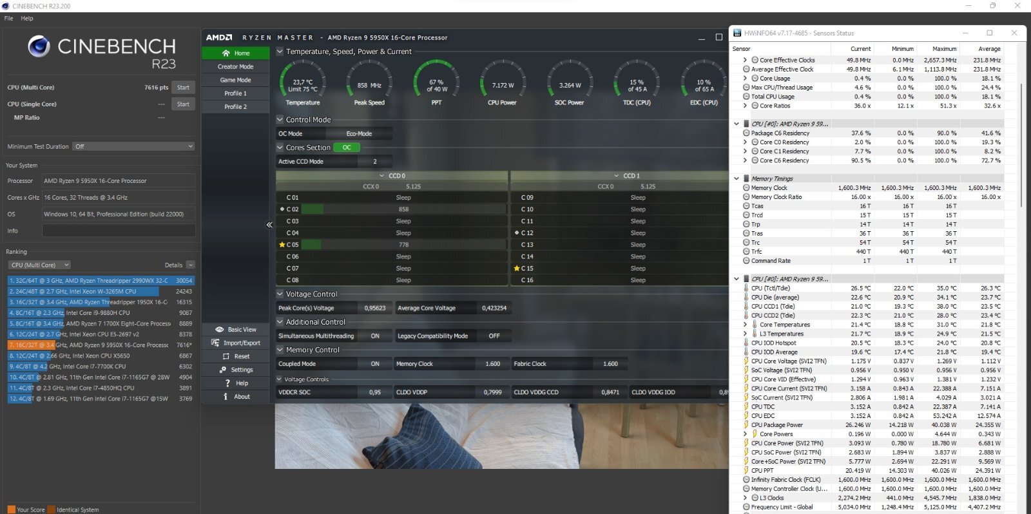Click thermometer icon beside CPU (Tctl/Tdie)

[746, 289]
